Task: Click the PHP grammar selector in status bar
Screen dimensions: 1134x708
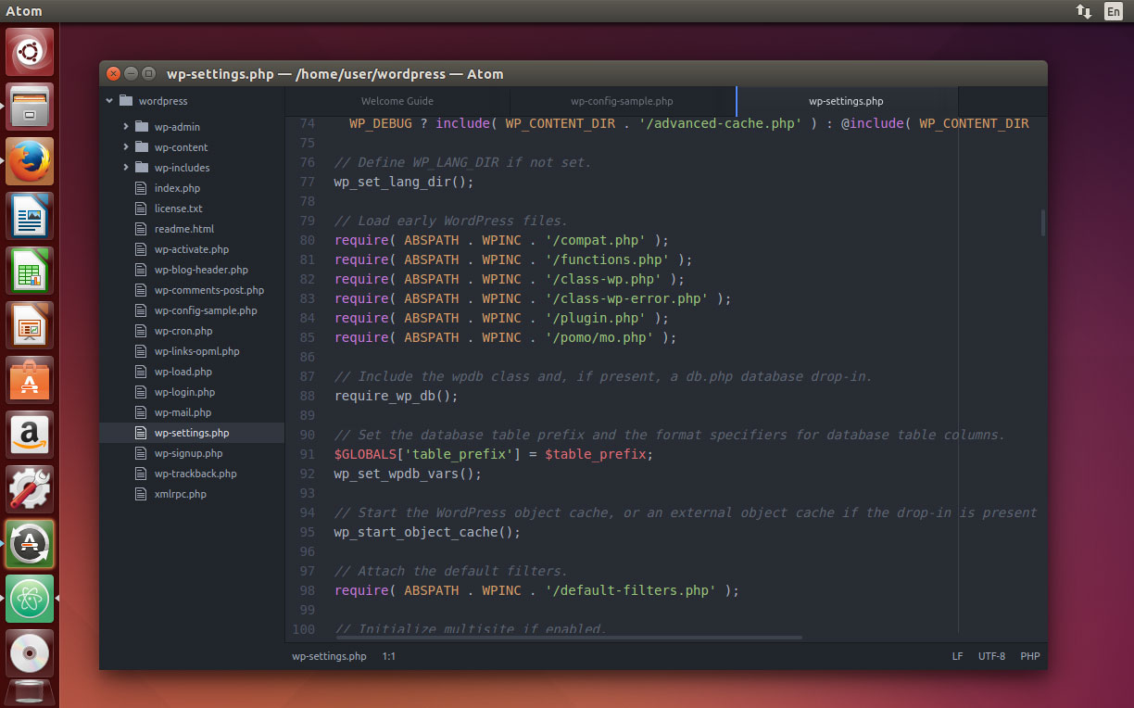Action: tap(1029, 656)
